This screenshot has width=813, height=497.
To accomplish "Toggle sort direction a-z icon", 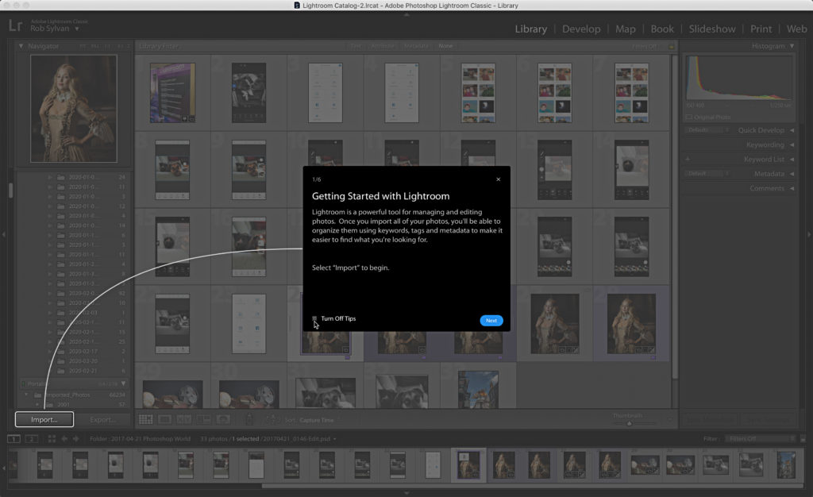I will pyautogui.click(x=272, y=420).
